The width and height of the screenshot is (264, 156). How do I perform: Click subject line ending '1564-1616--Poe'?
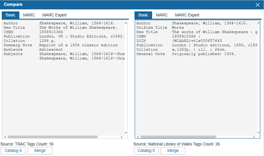click(82, 54)
